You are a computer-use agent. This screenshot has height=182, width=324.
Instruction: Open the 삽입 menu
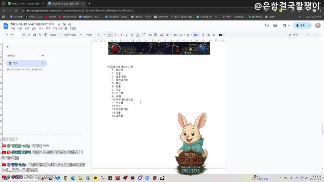pyautogui.click(x=34, y=28)
